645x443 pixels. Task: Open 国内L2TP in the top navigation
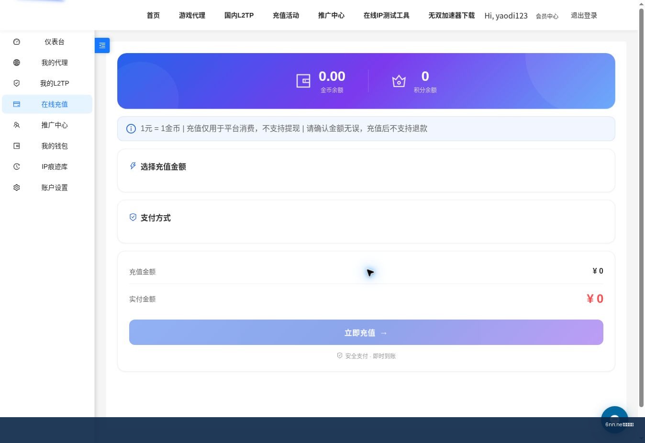pyautogui.click(x=239, y=15)
